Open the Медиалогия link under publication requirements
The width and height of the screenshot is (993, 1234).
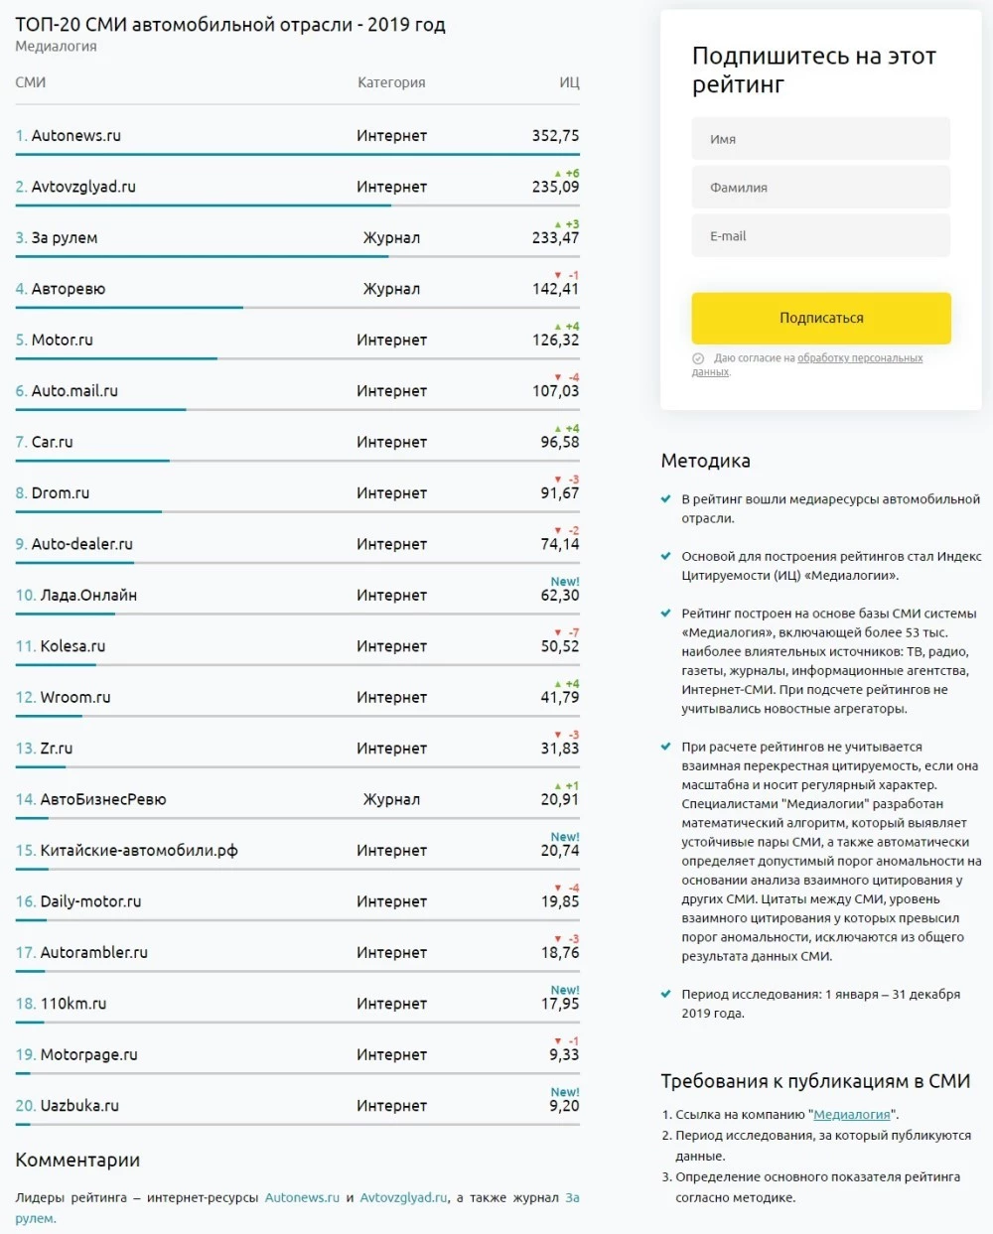[850, 1114]
